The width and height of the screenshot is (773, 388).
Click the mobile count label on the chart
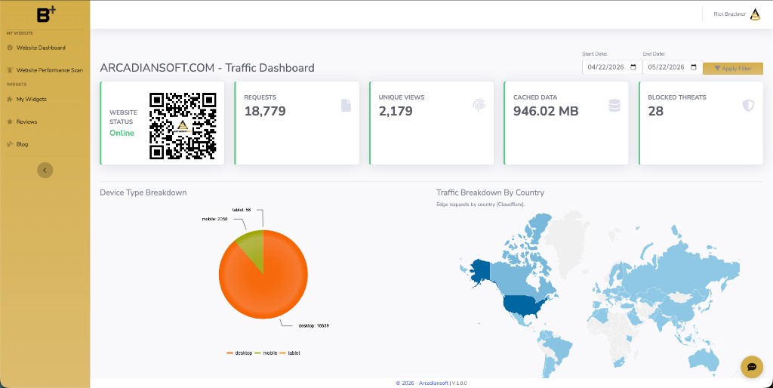214,219
